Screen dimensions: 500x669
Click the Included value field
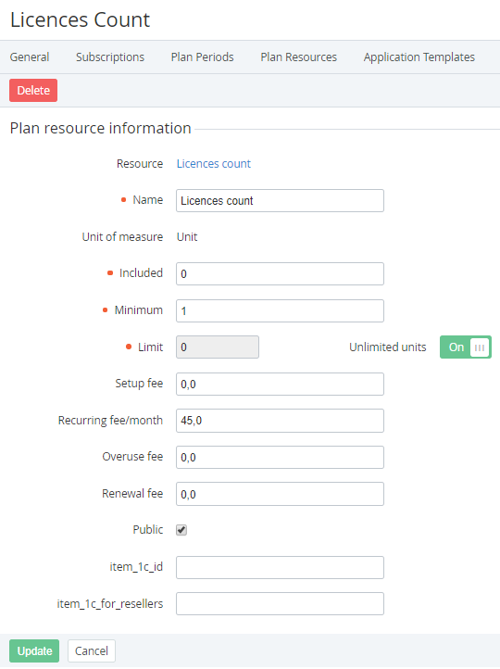coord(280,274)
